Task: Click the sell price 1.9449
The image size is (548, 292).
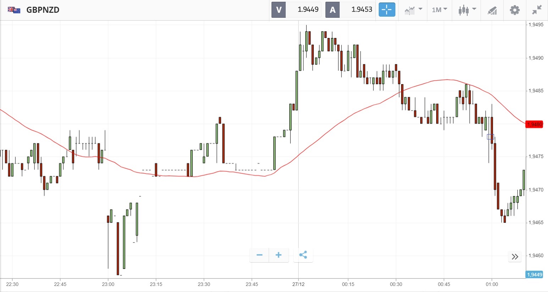Action: point(308,10)
